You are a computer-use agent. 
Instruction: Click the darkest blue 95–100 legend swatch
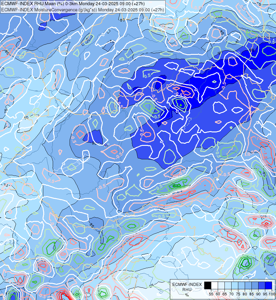pyautogui.click(x=269, y=285)
